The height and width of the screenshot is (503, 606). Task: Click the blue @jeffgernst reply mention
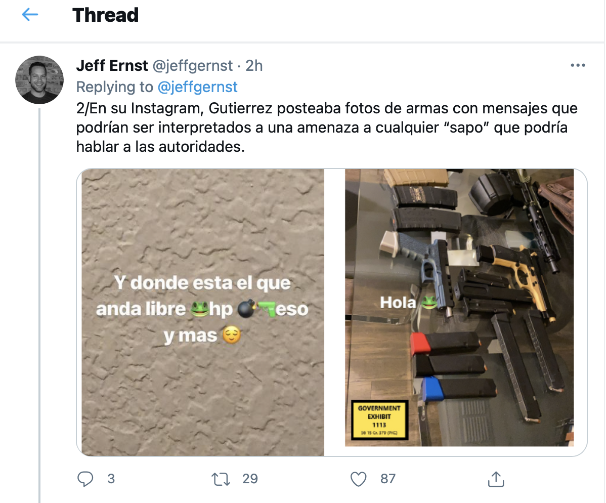197,87
